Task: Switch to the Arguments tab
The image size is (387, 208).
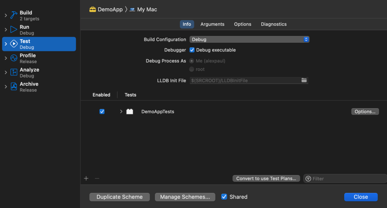Action: coord(212,24)
